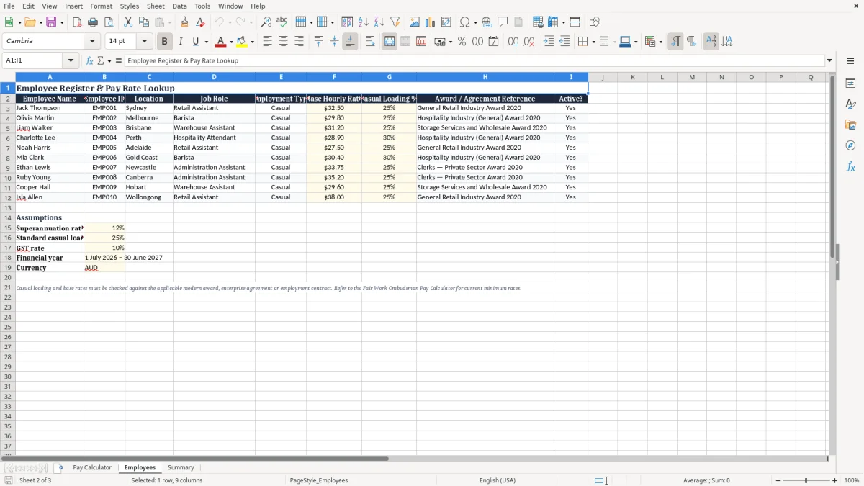Toggle Bold formatting
The height and width of the screenshot is (486, 864).
(164, 42)
